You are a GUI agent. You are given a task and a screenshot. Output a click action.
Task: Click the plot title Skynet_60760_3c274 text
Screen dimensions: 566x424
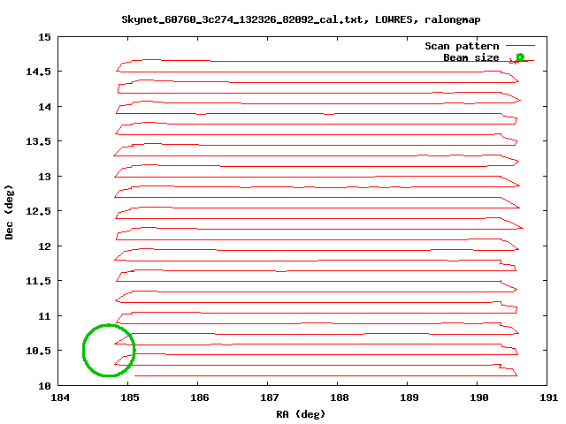pyautogui.click(x=301, y=19)
